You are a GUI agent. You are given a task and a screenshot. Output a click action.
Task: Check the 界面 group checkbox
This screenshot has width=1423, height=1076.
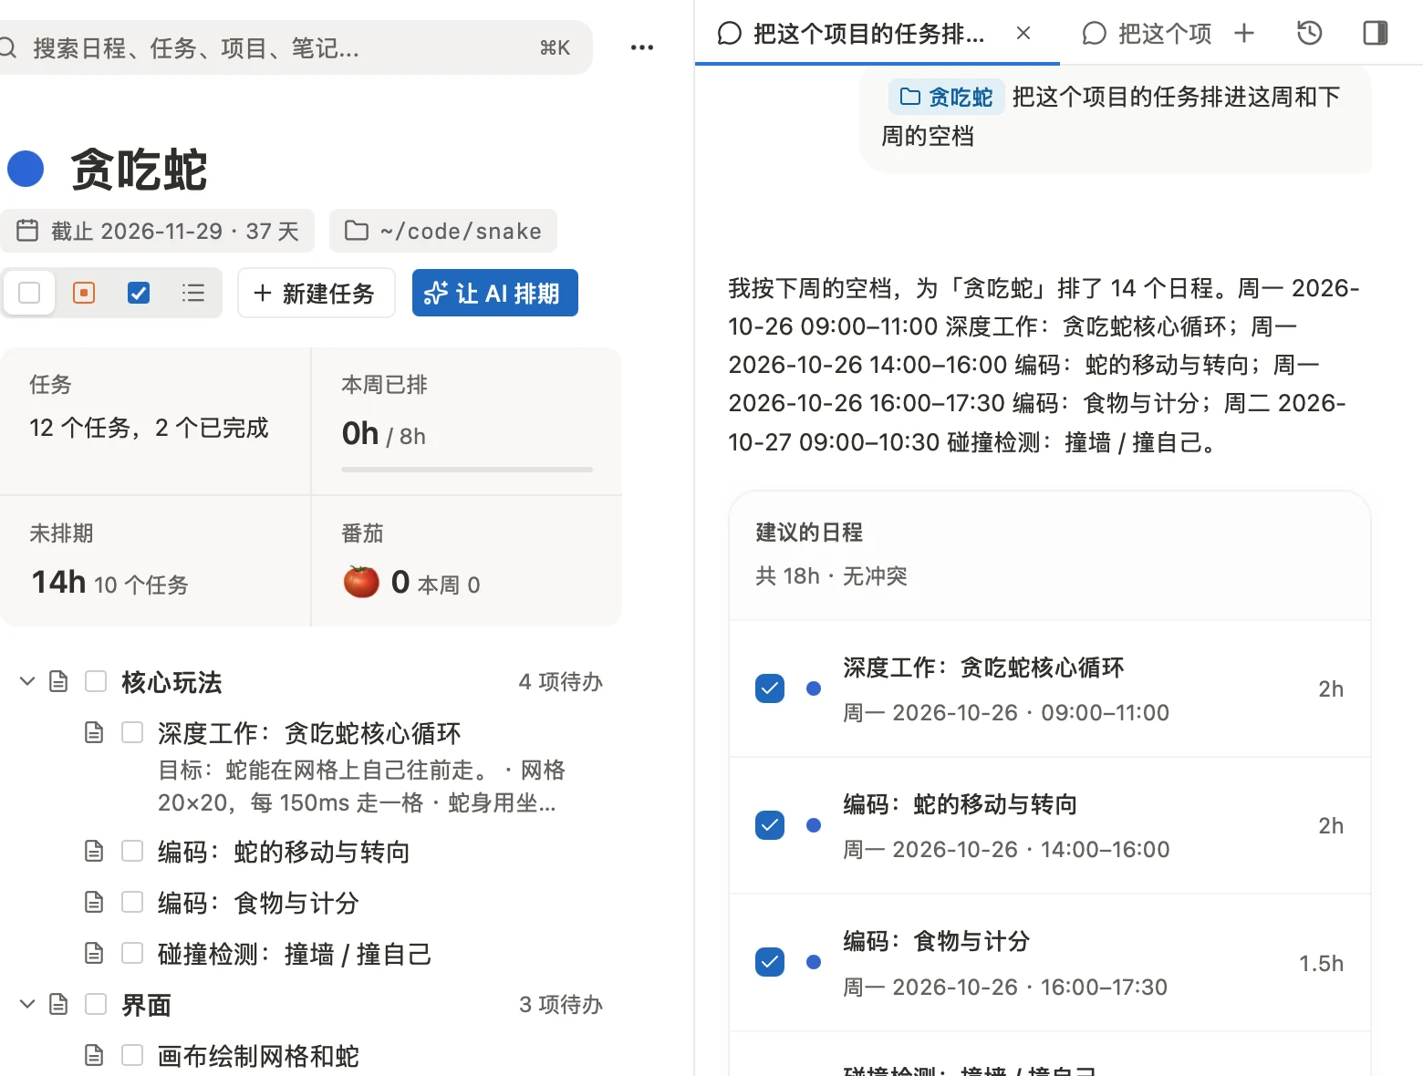[x=96, y=1004]
